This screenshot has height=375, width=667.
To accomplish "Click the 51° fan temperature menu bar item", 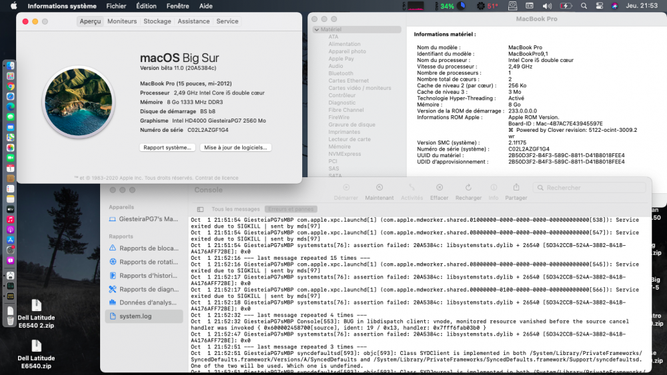I will [x=488, y=6].
